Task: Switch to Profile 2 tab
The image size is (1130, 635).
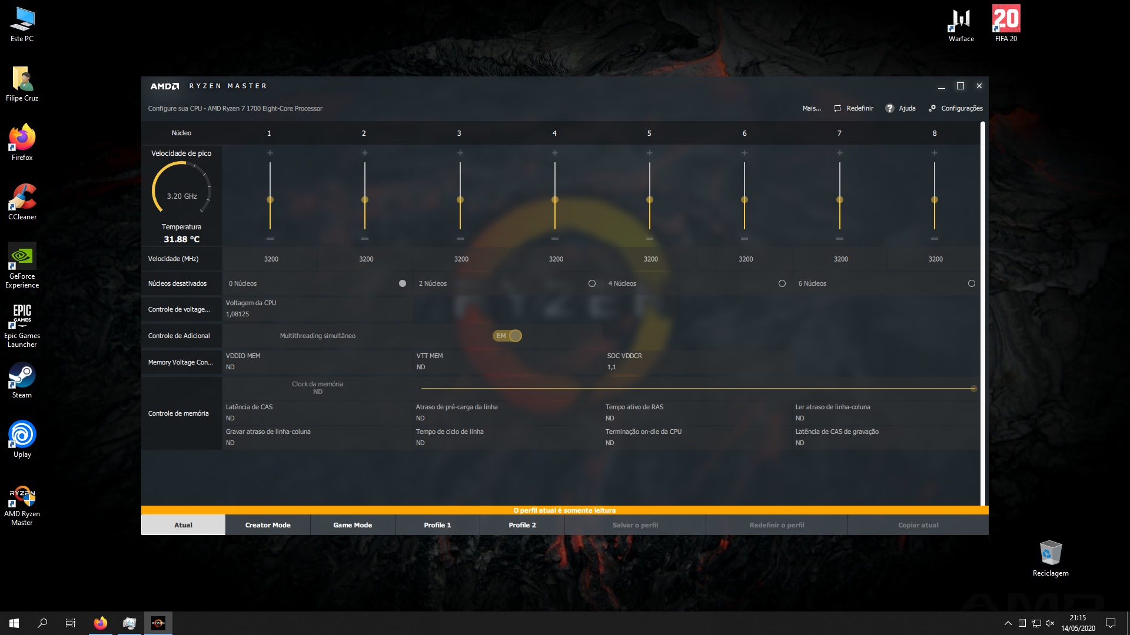Action: pos(522,525)
